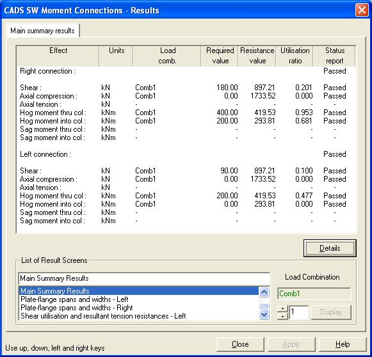Select Main Summary Results in the list
Image resolution: width=372 pixels, height=357 pixels.
tap(138, 291)
